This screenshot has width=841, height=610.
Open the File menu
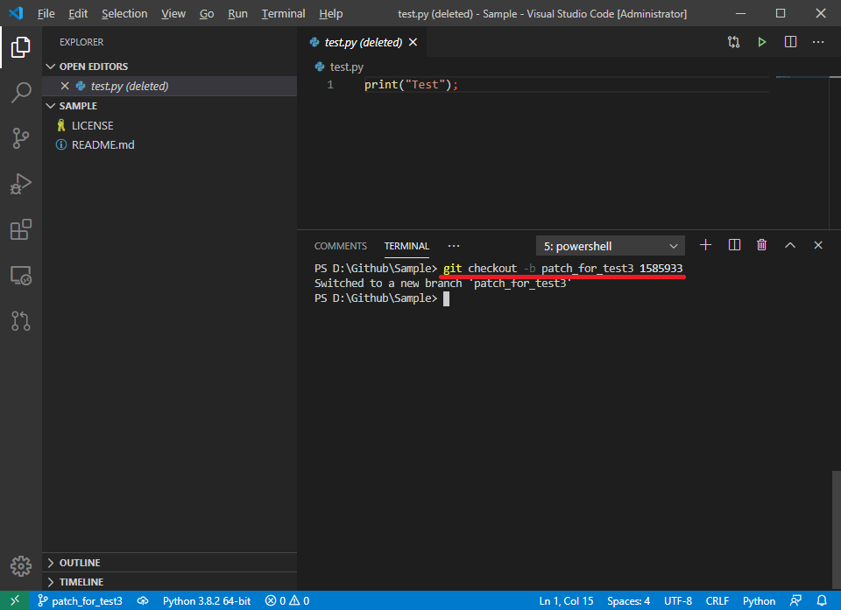point(46,13)
